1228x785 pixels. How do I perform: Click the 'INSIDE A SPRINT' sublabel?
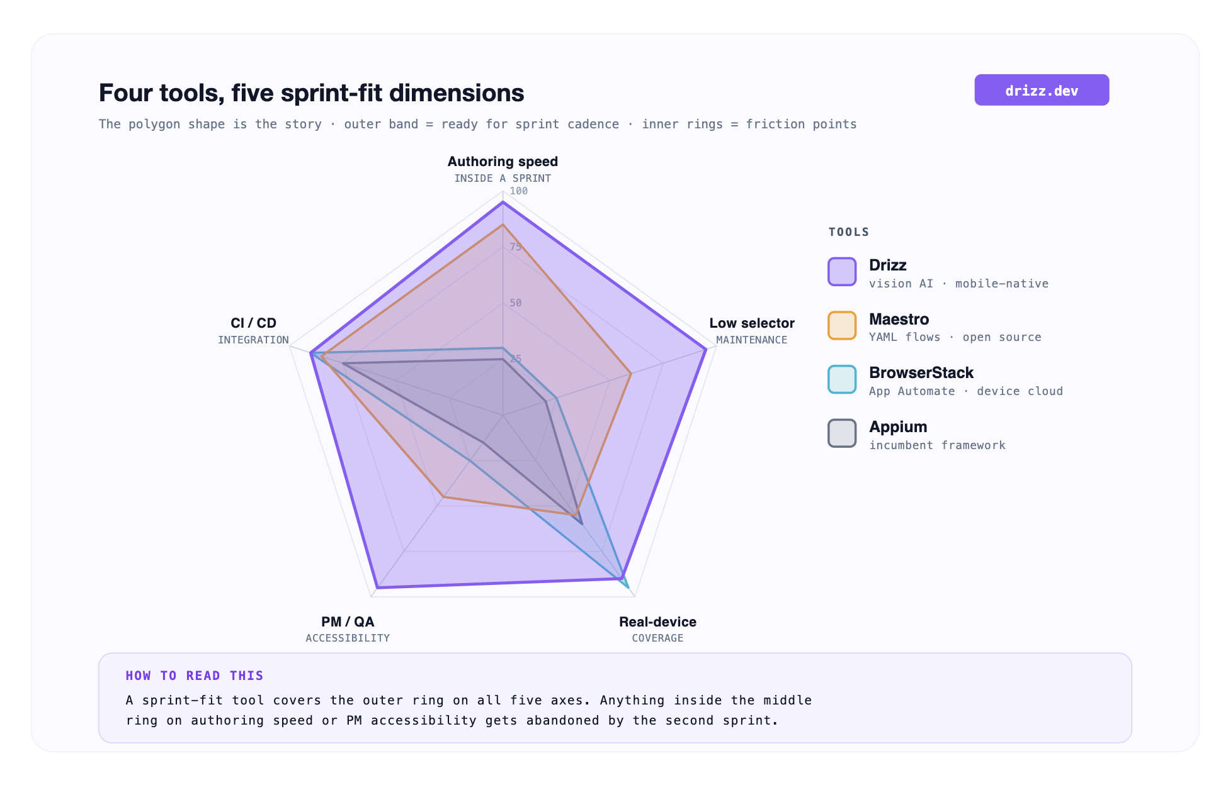click(503, 179)
